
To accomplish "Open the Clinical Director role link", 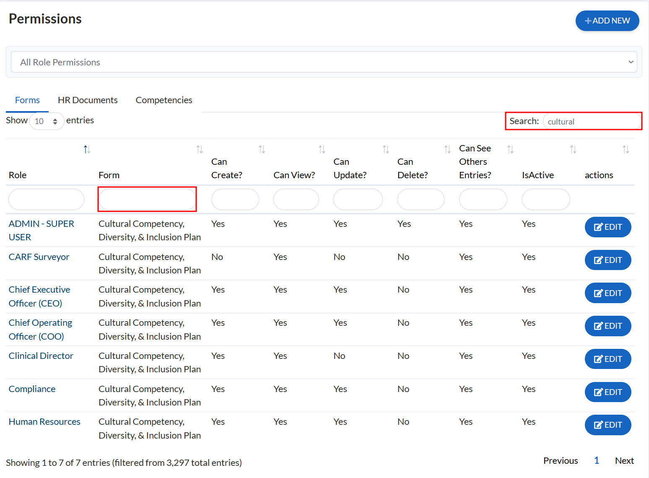I will [x=41, y=356].
